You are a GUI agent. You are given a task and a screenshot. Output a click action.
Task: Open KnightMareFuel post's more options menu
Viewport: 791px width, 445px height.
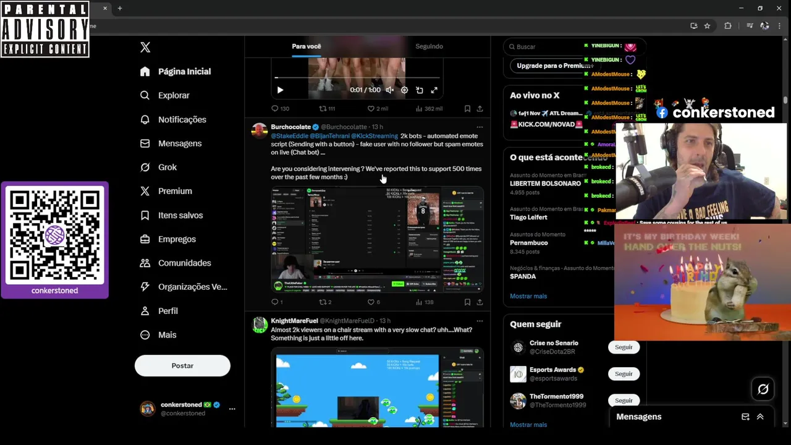tap(480, 321)
